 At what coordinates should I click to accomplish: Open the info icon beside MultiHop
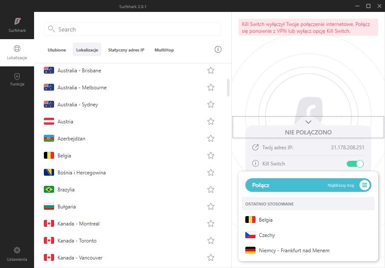pos(218,49)
